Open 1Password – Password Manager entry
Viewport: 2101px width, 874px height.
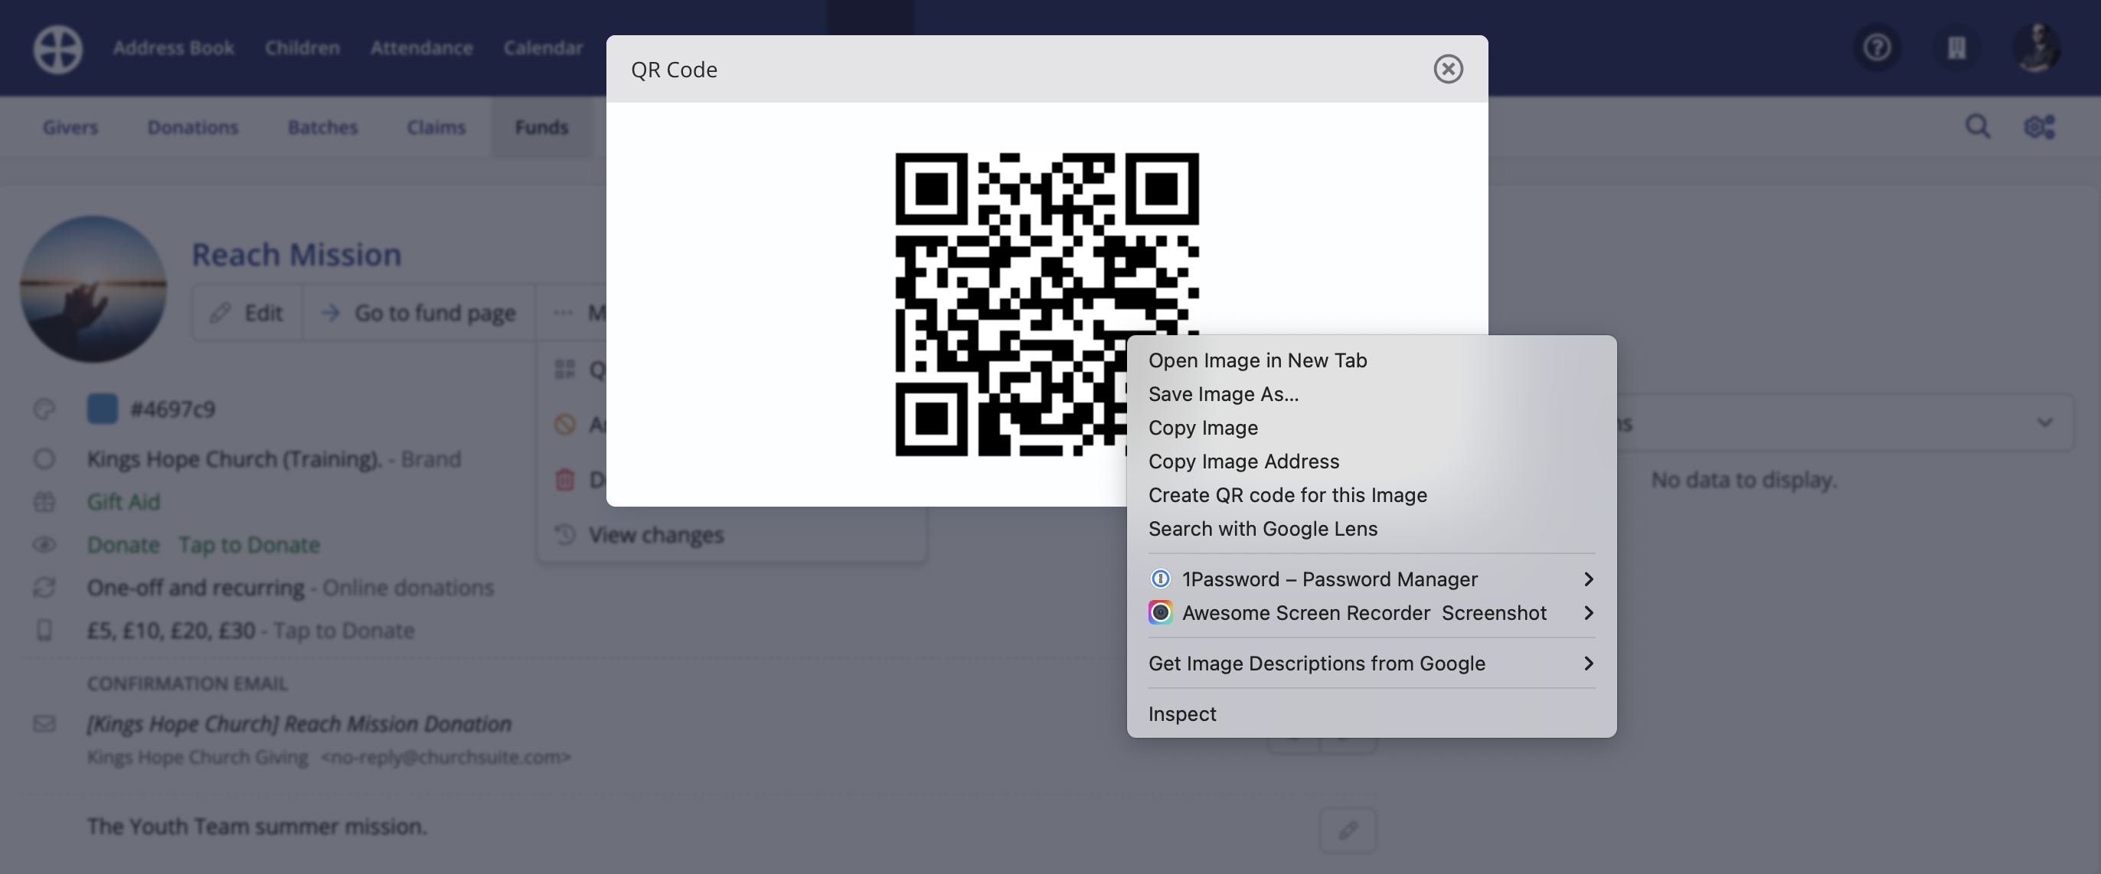(x=1371, y=579)
